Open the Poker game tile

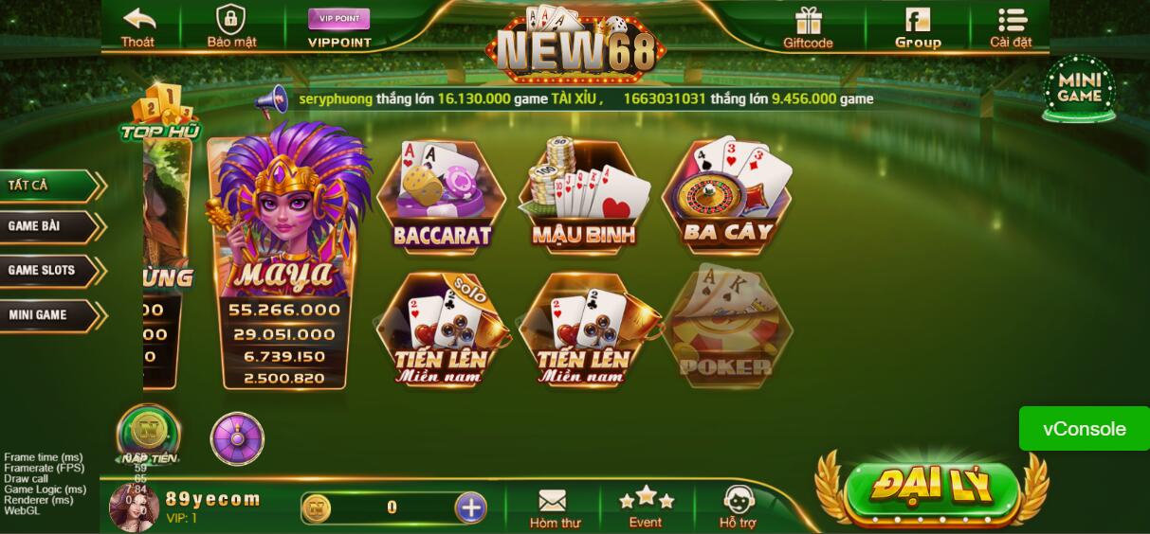(727, 328)
